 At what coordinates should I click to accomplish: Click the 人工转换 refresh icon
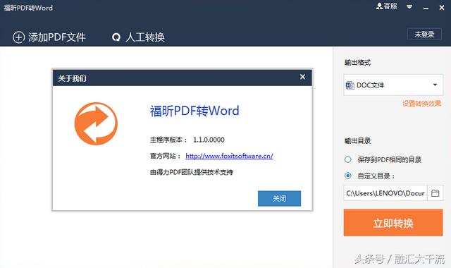coord(116,37)
